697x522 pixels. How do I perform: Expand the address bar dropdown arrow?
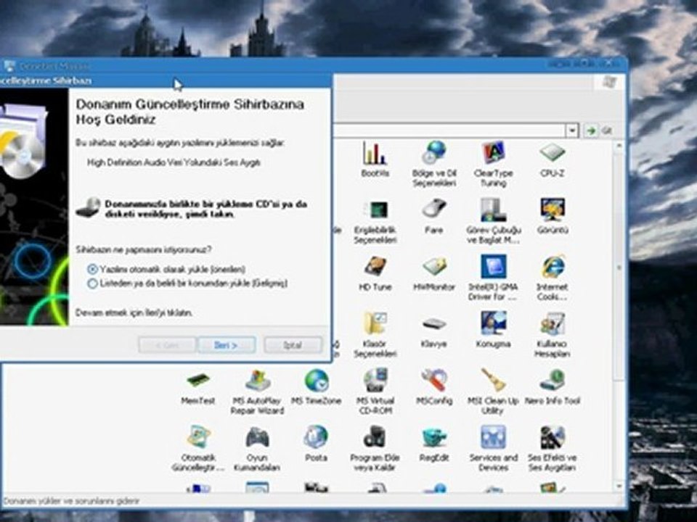(571, 131)
